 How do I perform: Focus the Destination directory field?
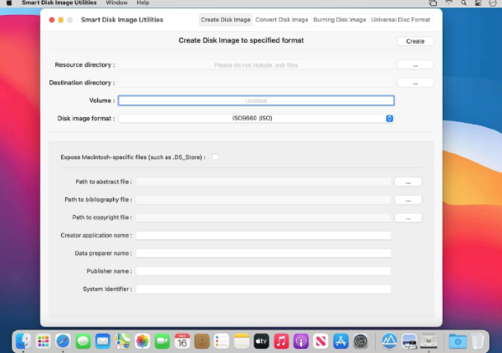point(256,83)
